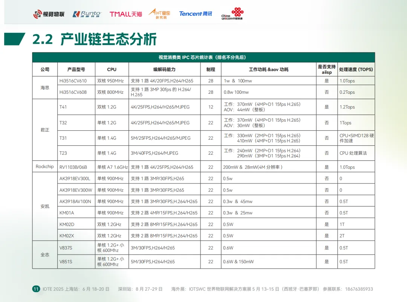Select the 君正 company cell
This screenshot has width=407, height=302.
(x=45, y=130)
